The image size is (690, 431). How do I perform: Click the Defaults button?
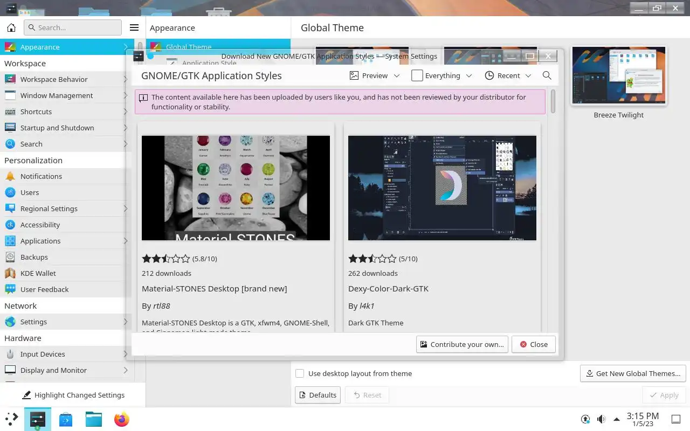(318, 395)
